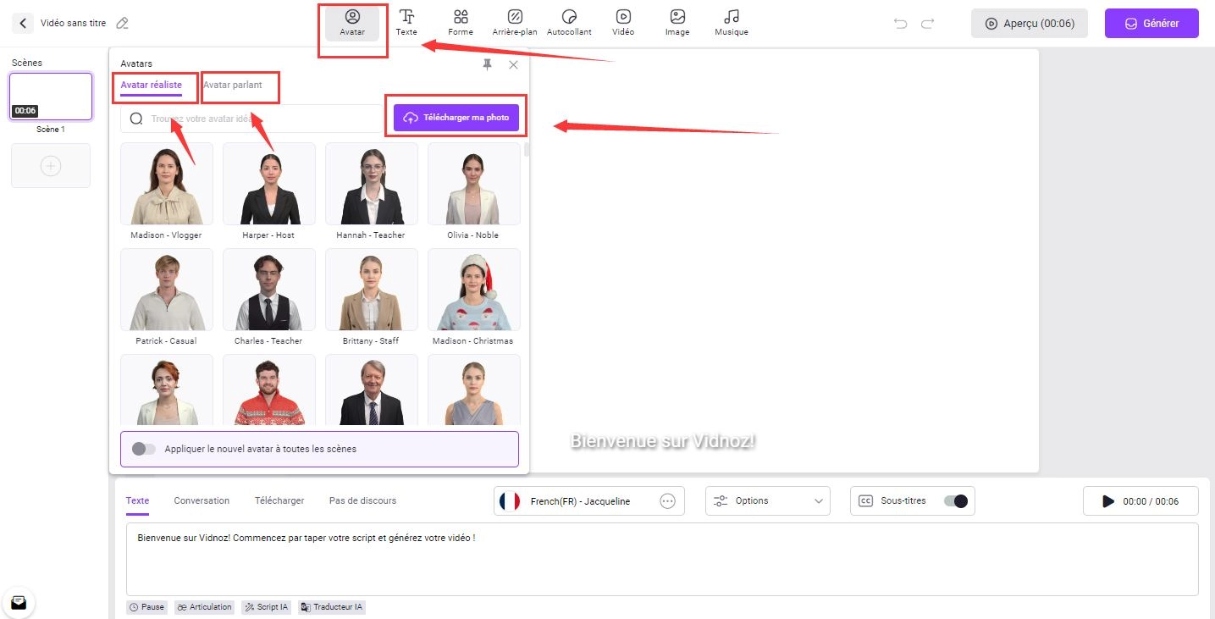The width and height of the screenshot is (1215, 619).
Task: Select the Télécharger script tab
Action: (279, 500)
